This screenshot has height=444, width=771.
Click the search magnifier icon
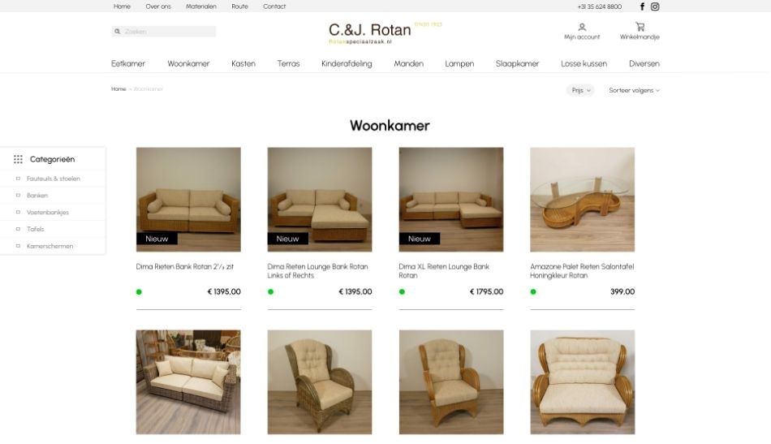(x=117, y=32)
